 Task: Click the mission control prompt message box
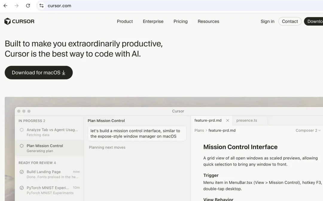137,134
